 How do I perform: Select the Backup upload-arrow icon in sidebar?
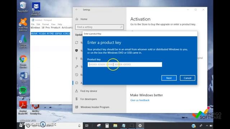click(x=77, y=59)
